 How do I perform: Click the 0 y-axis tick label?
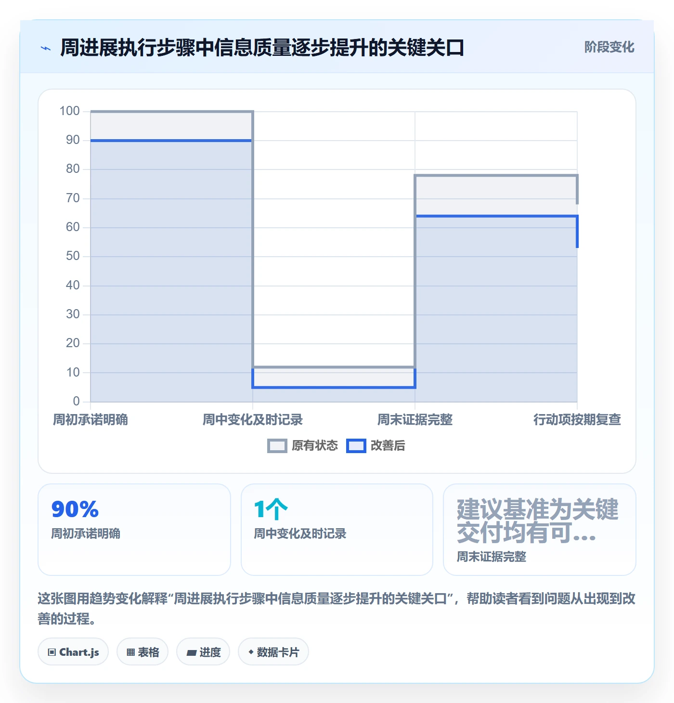pyautogui.click(x=77, y=401)
